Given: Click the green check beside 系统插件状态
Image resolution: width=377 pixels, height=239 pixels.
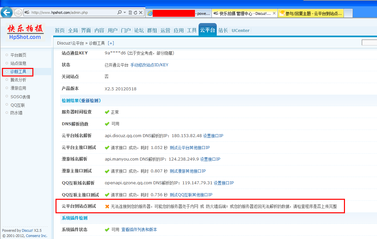Looking at the screenshot, I should click(x=107, y=230).
